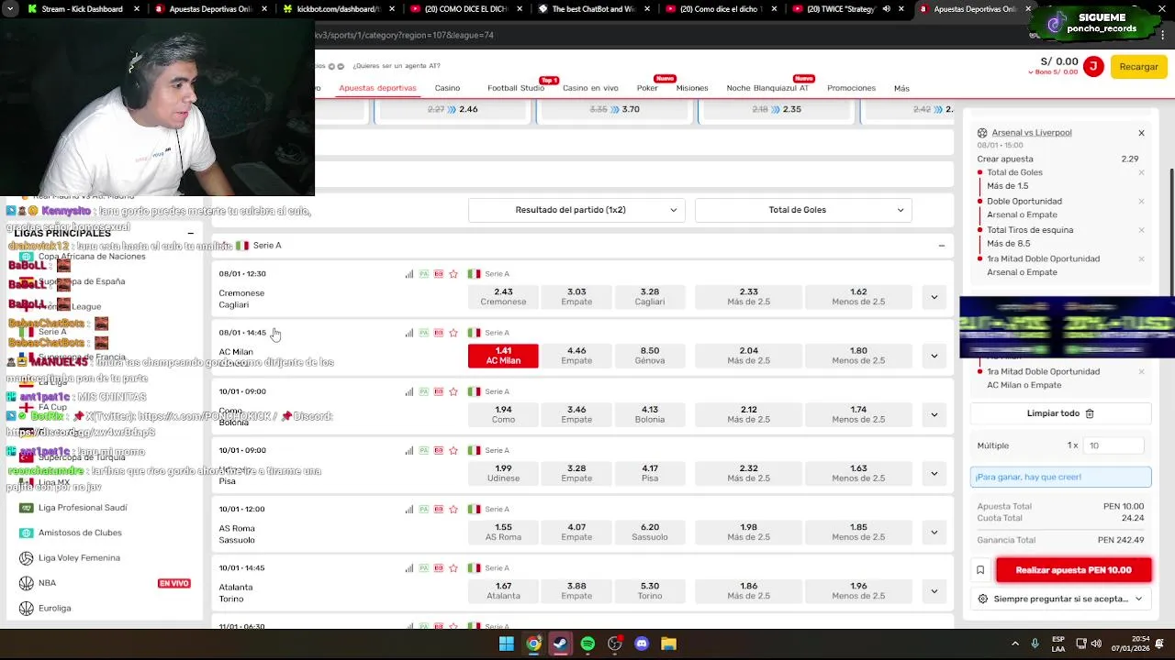Open NBA league in sidebar

(x=47, y=583)
